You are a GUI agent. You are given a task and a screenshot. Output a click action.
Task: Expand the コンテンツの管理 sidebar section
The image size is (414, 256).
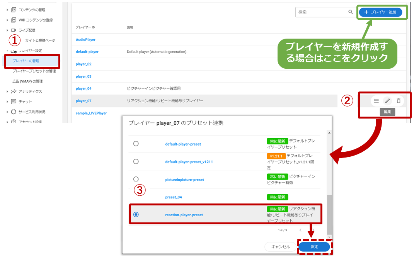pos(7,10)
